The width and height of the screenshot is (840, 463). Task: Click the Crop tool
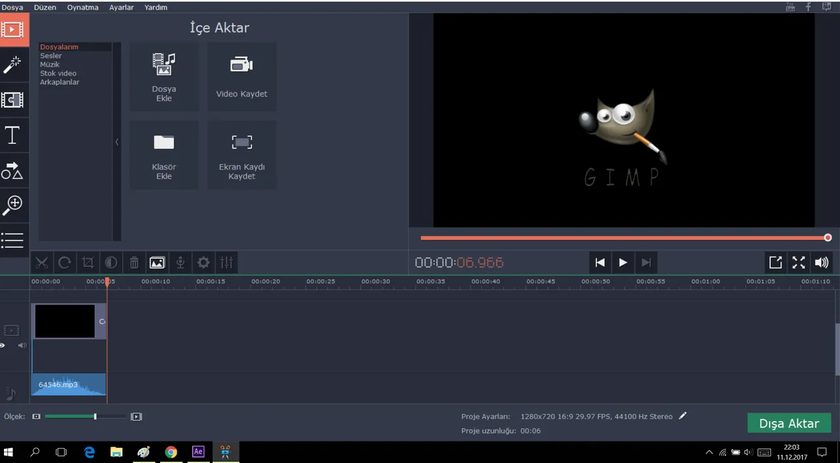88,263
